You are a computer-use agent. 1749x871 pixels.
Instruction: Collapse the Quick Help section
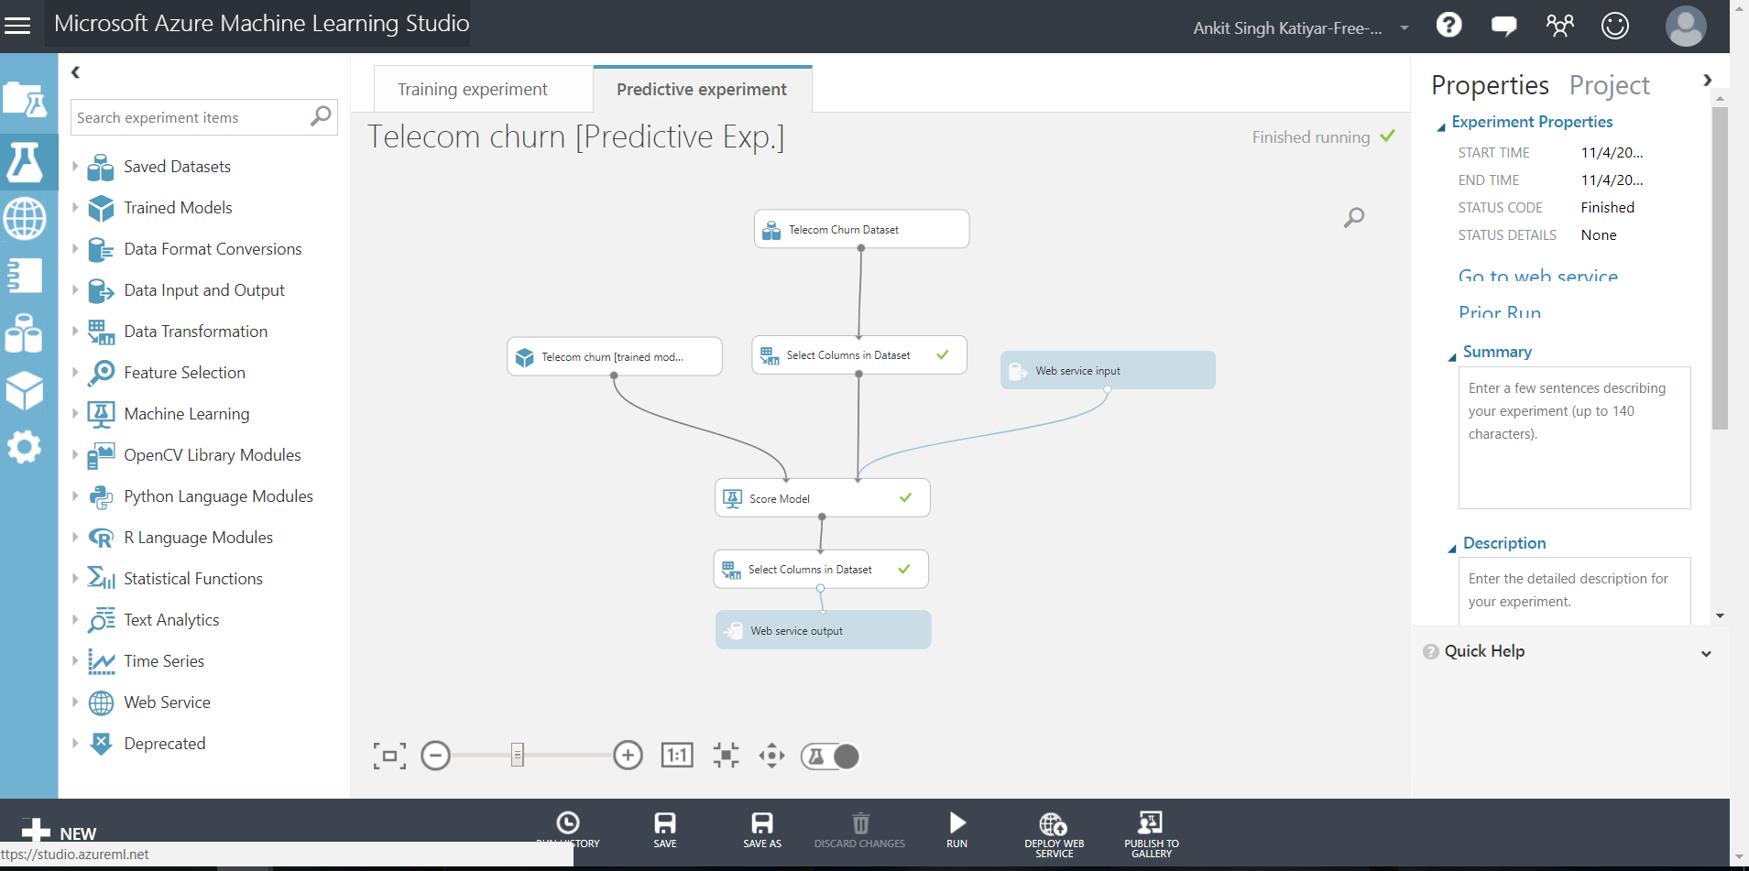click(x=1706, y=654)
